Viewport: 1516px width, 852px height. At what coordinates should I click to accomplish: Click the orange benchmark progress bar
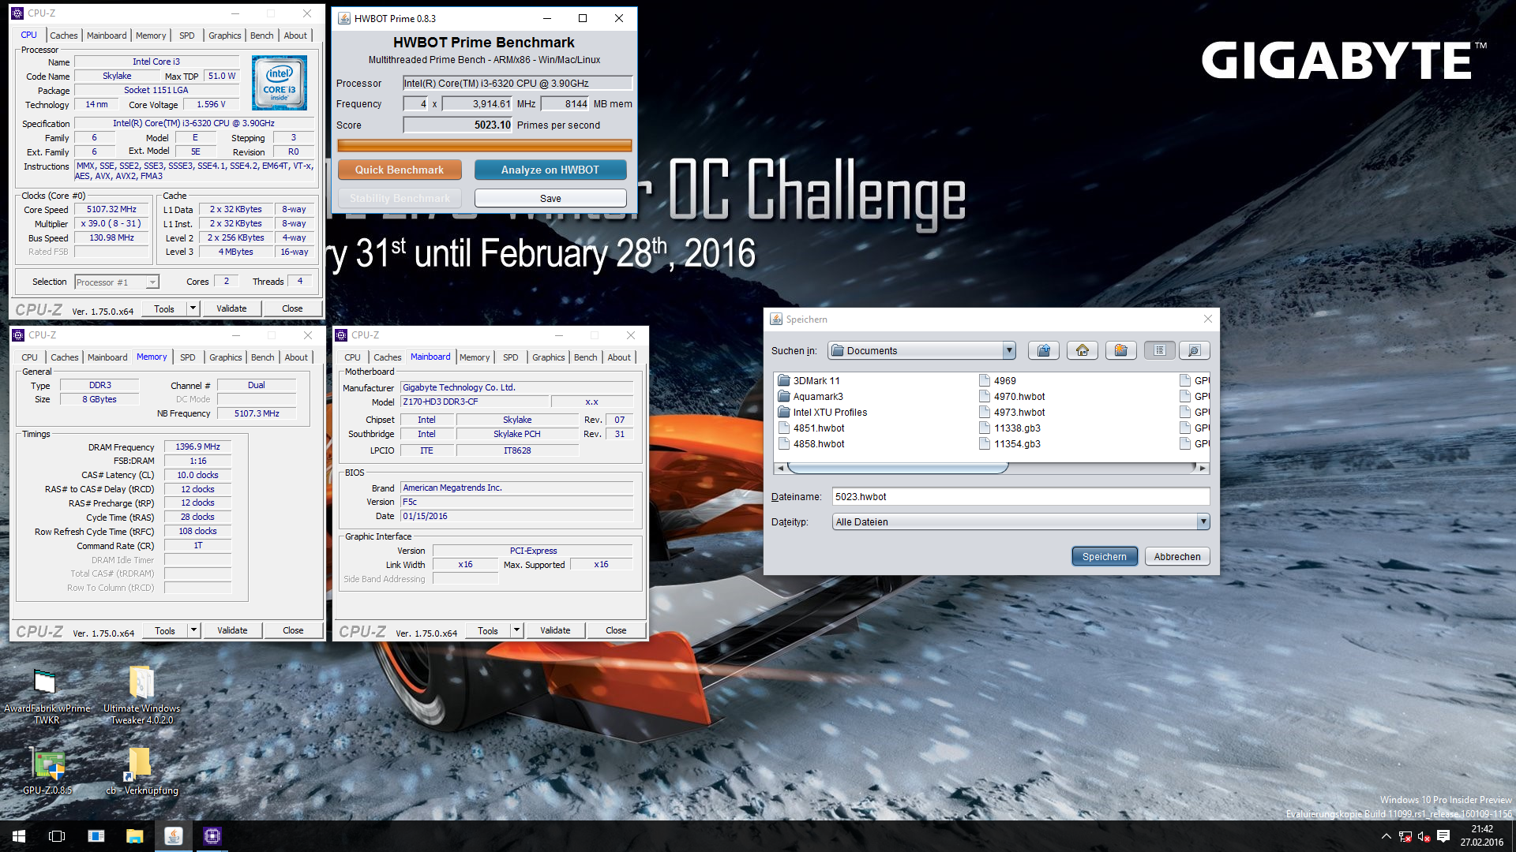pos(485,145)
